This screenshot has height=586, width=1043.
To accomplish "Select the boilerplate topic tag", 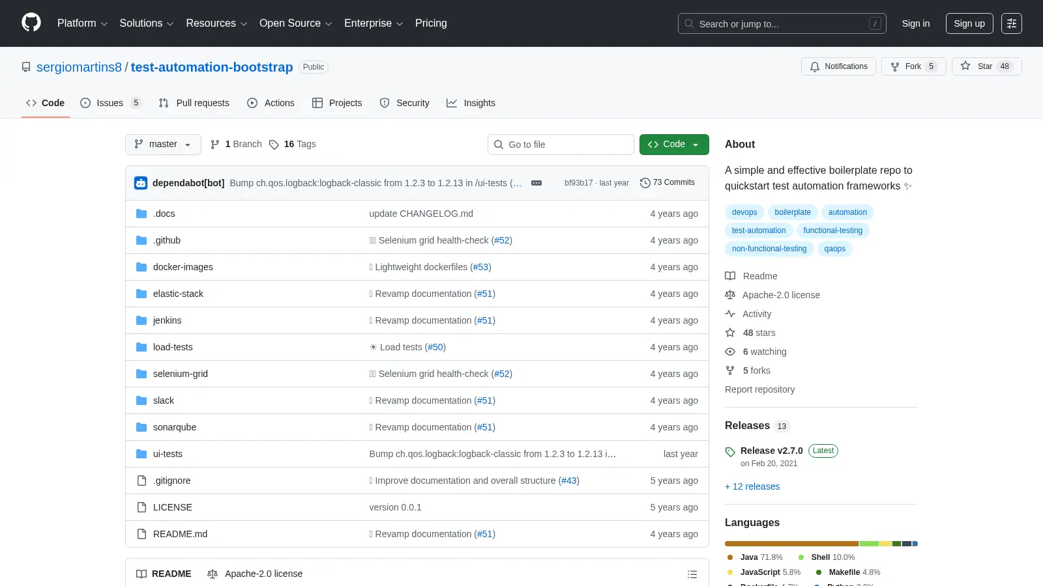I will [793, 212].
